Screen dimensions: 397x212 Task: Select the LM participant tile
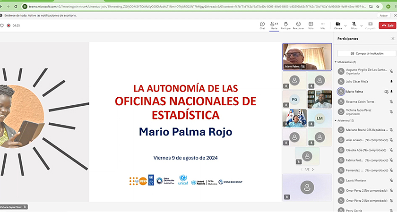(320, 118)
